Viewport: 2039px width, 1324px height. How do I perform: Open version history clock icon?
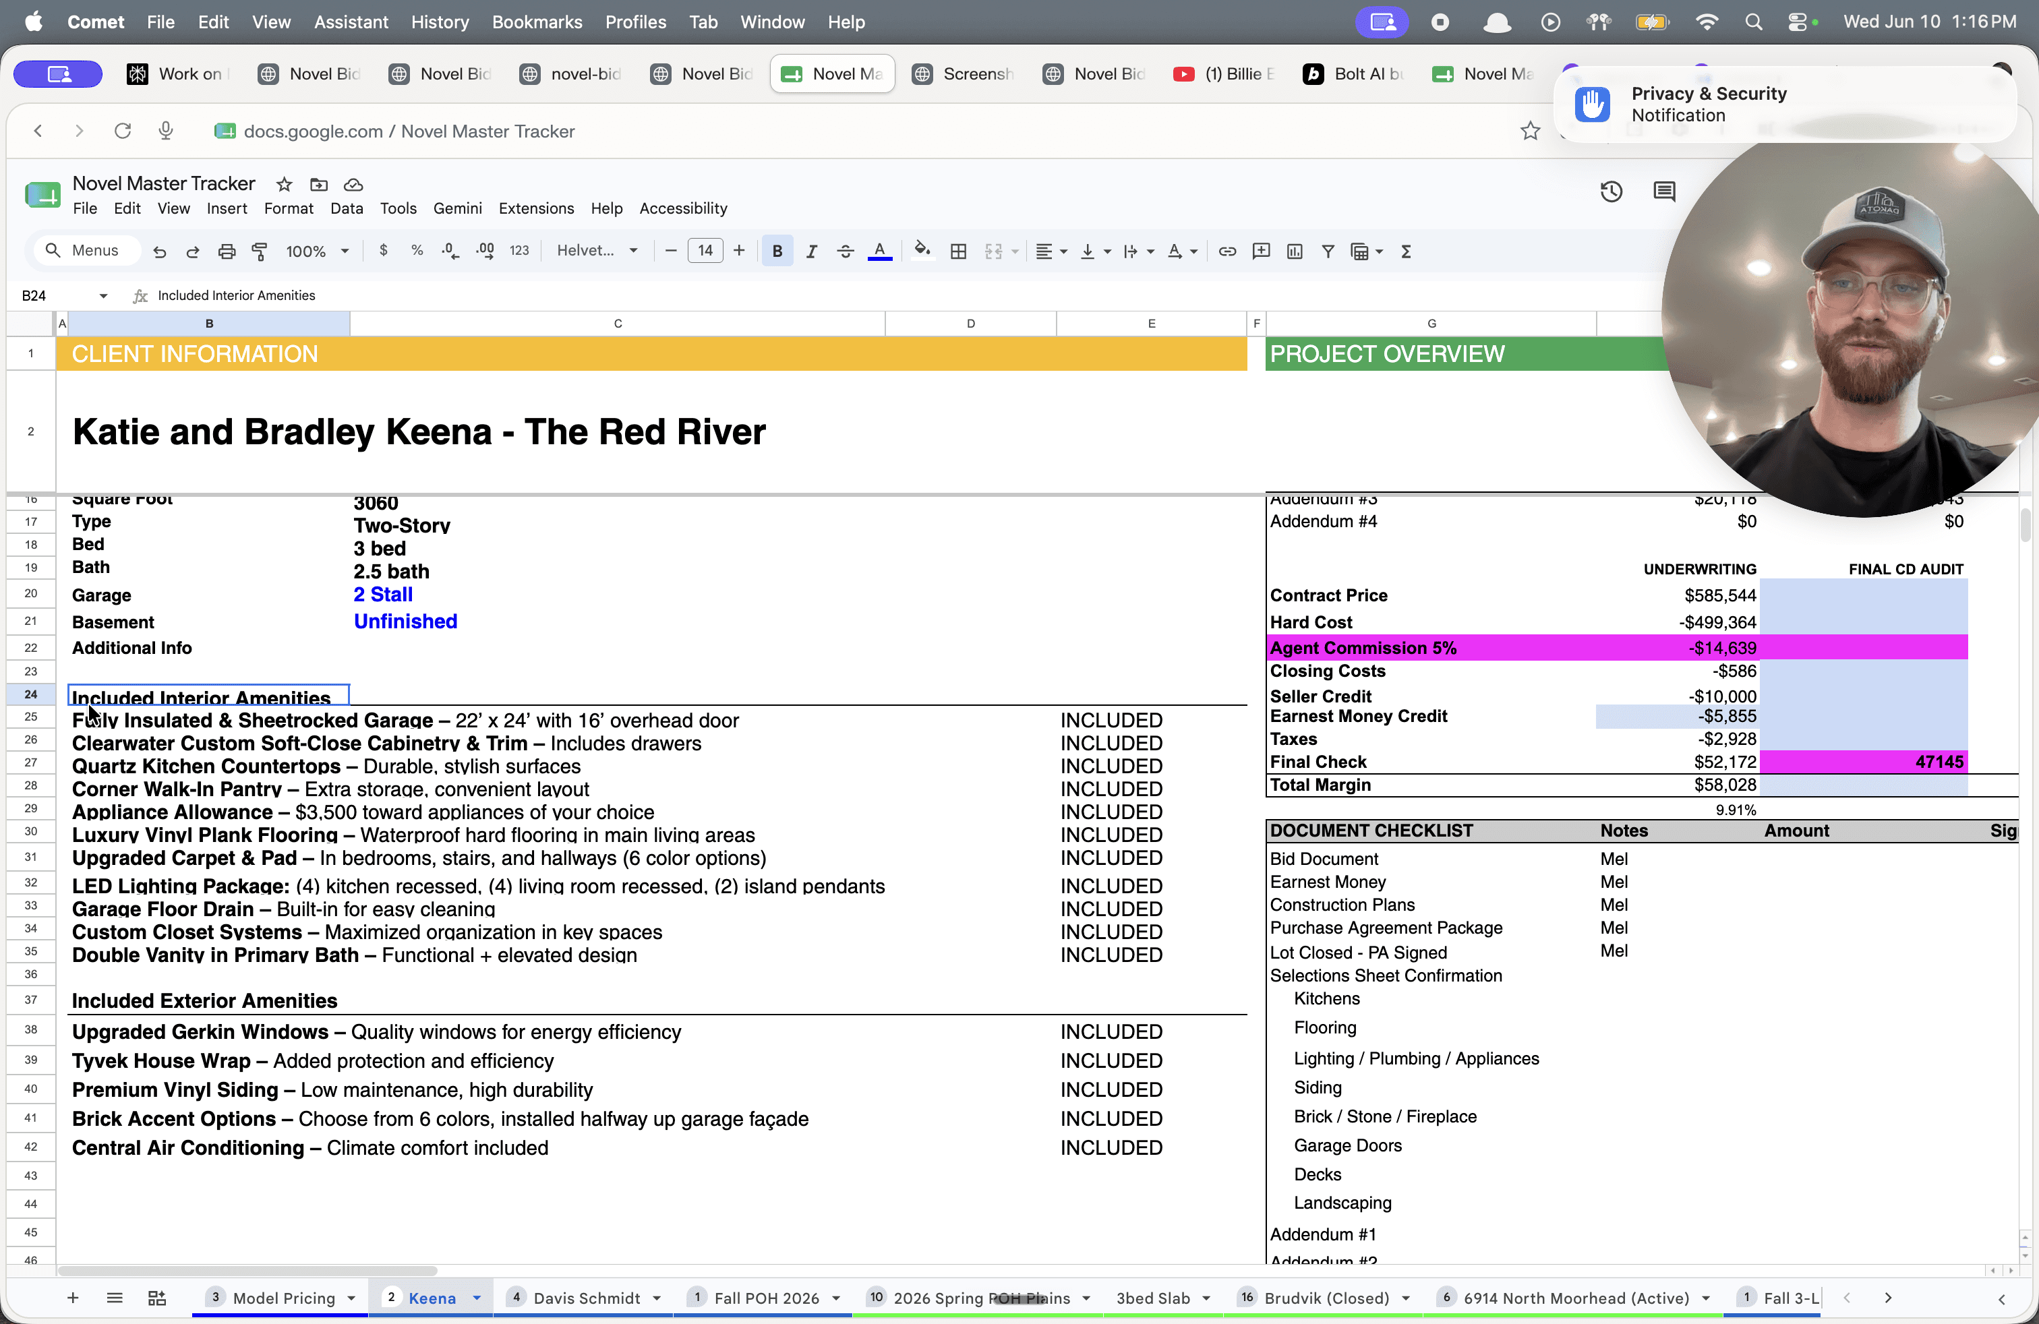1612,191
